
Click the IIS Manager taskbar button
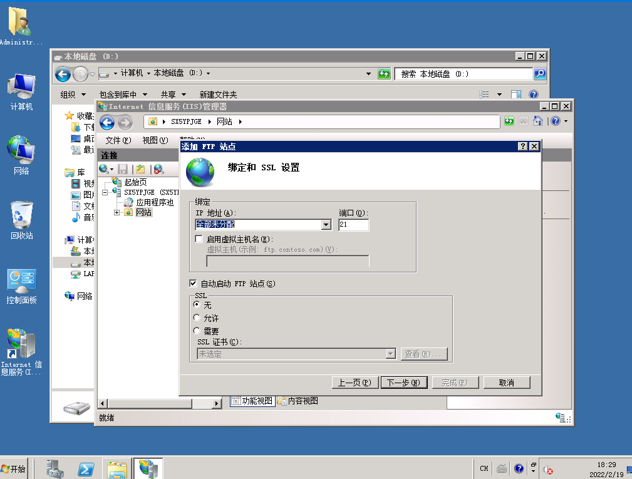[x=148, y=468]
